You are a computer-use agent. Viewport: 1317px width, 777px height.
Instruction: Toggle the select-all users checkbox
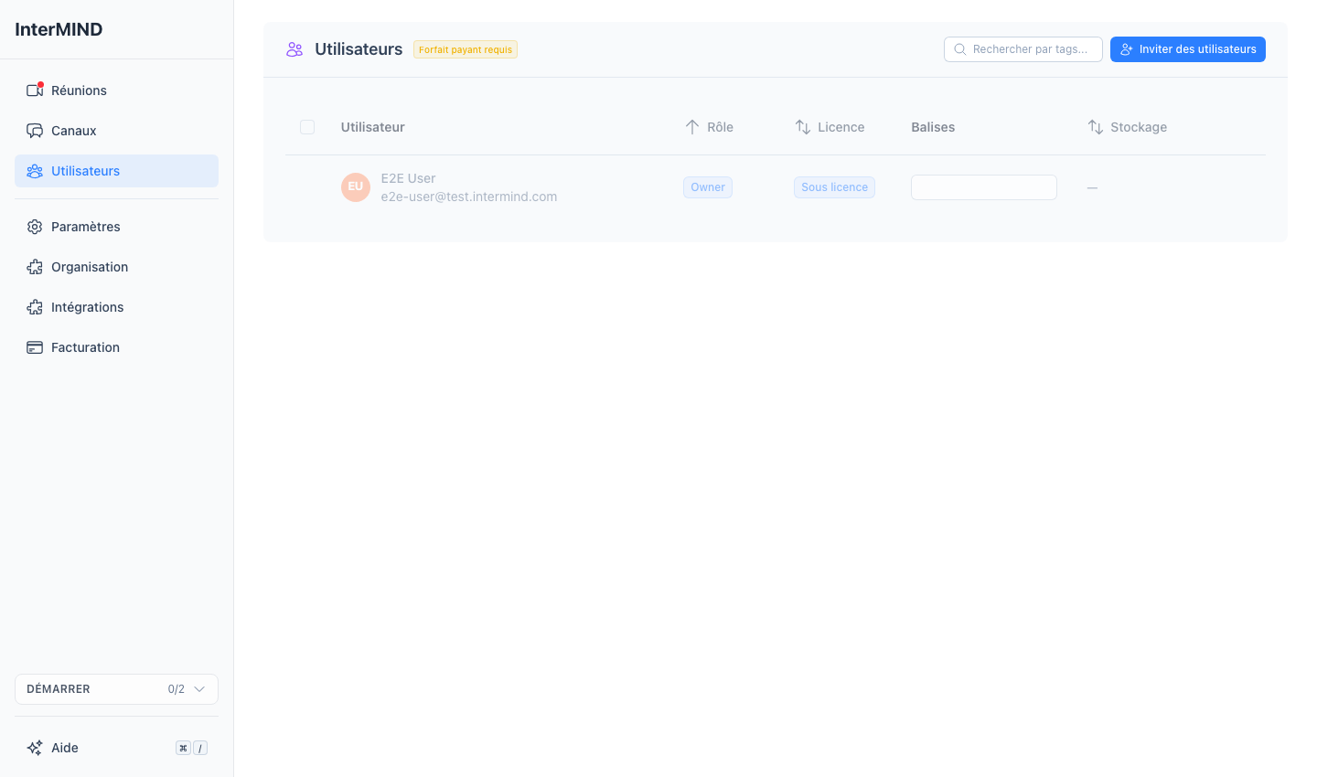pyautogui.click(x=307, y=127)
